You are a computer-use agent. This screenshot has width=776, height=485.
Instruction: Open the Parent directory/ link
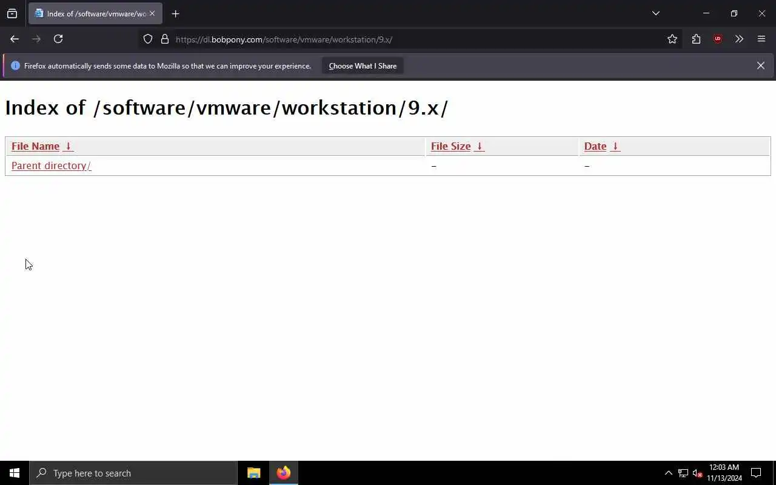[52, 166]
